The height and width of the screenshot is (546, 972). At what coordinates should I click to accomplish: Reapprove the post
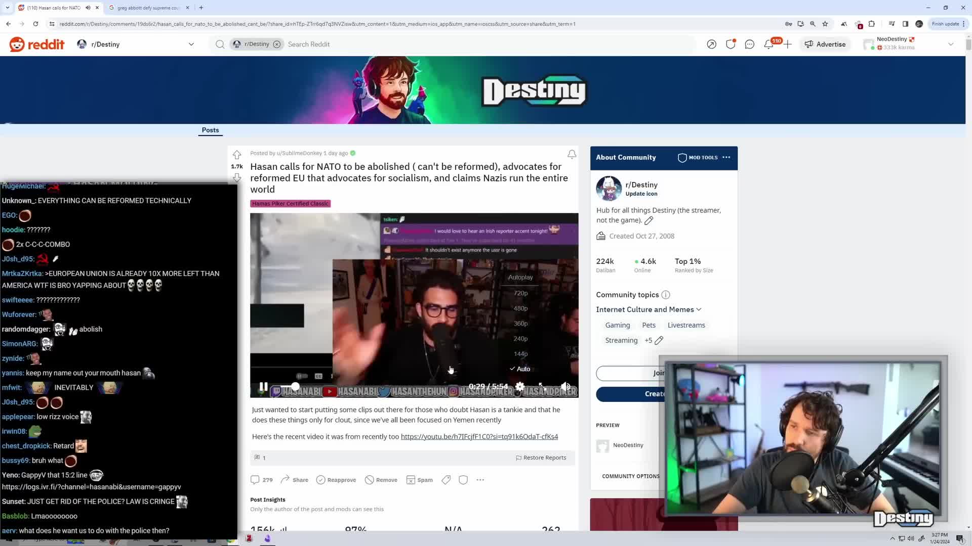click(x=336, y=480)
